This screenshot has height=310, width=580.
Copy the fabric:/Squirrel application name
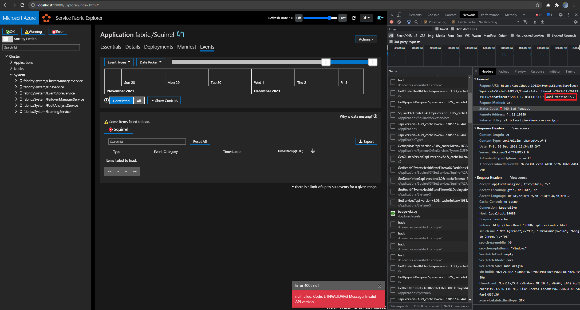[x=180, y=34]
